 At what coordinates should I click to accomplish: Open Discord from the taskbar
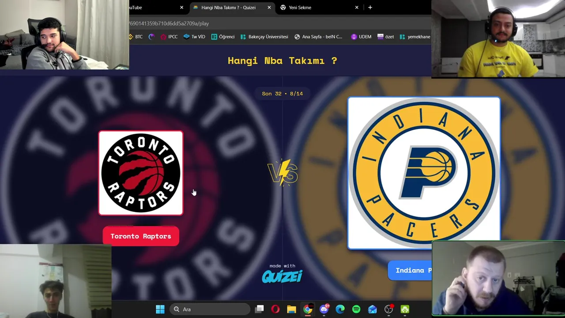pos(324,309)
